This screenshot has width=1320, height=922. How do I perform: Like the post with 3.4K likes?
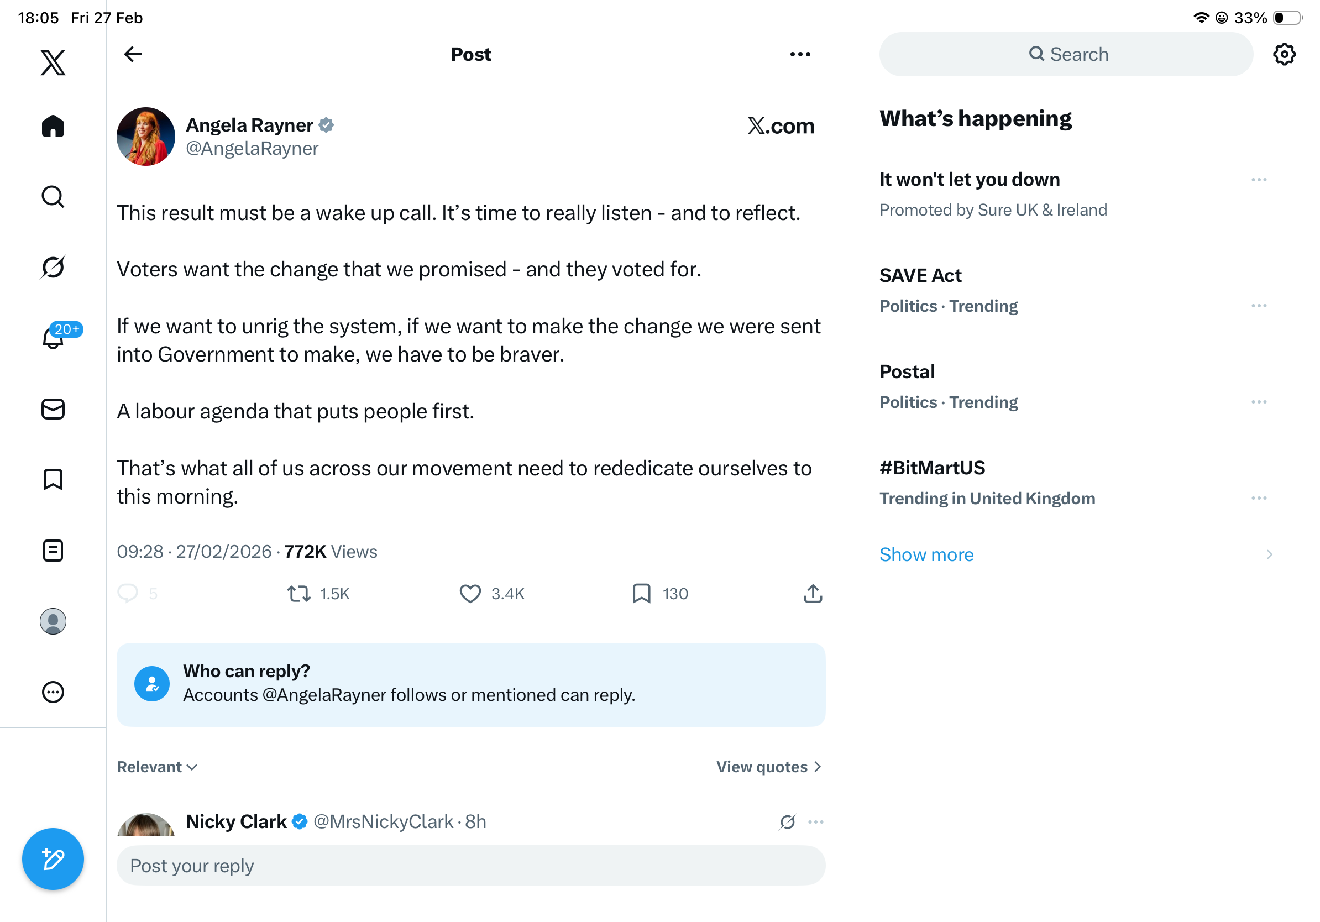click(x=470, y=594)
